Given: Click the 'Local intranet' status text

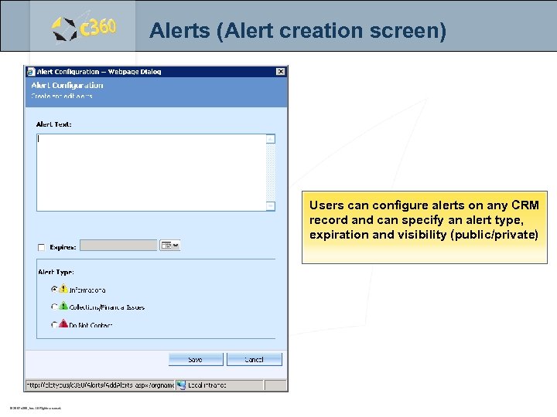Looking at the screenshot, I should coord(207,385).
